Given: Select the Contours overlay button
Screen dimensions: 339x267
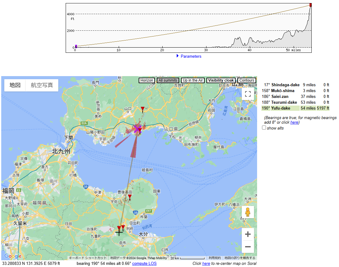Looking at the screenshot, I should pyautogui.click(x=247, y=80).
